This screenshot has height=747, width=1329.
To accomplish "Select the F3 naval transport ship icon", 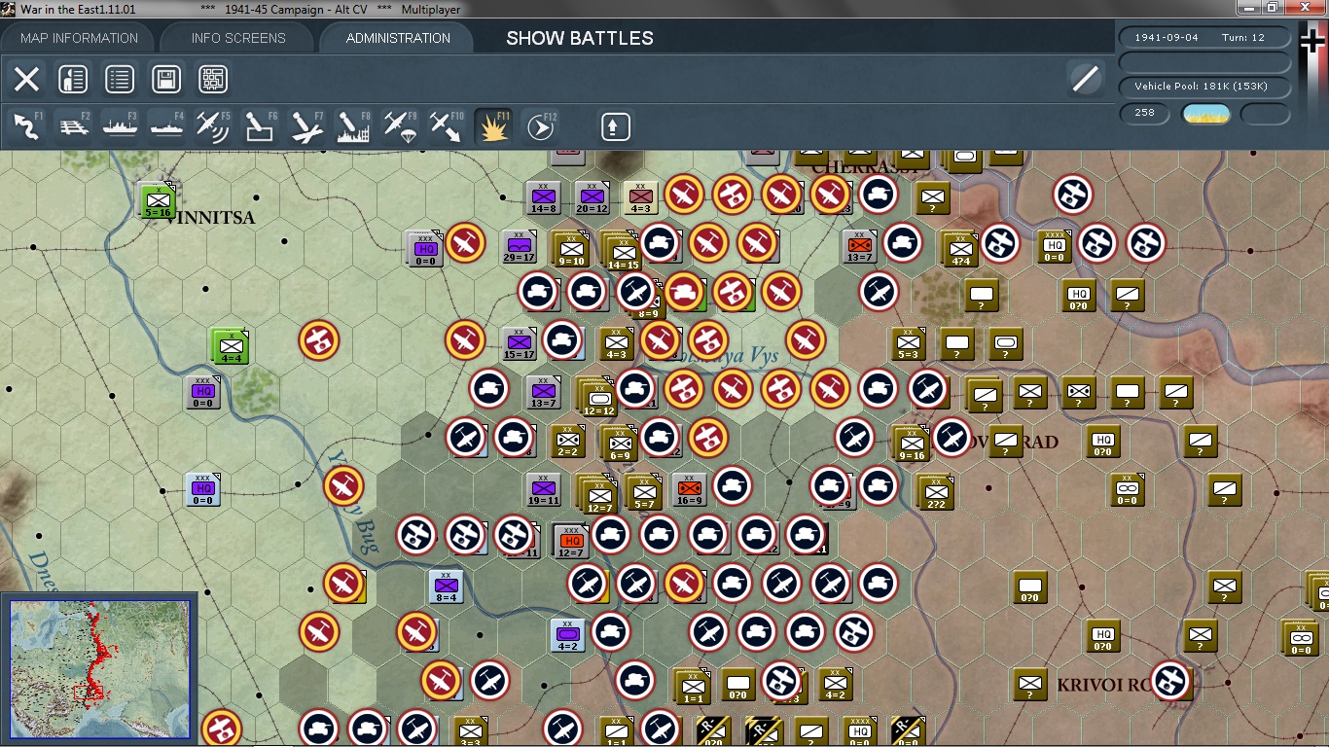I will pyautogui.click(x=120, y=126).
